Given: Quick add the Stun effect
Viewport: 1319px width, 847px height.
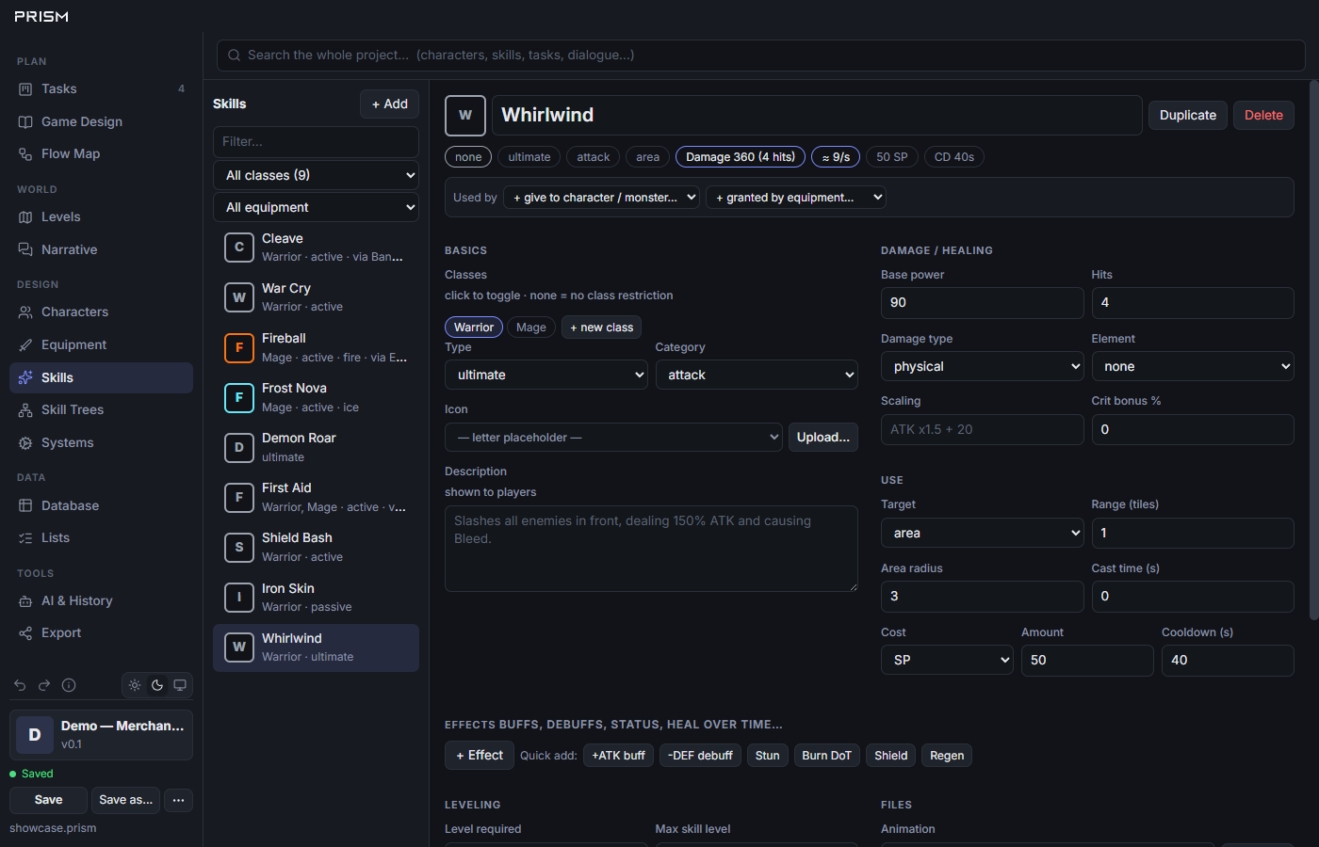Looking at the screenshot, I should point(768,755).
